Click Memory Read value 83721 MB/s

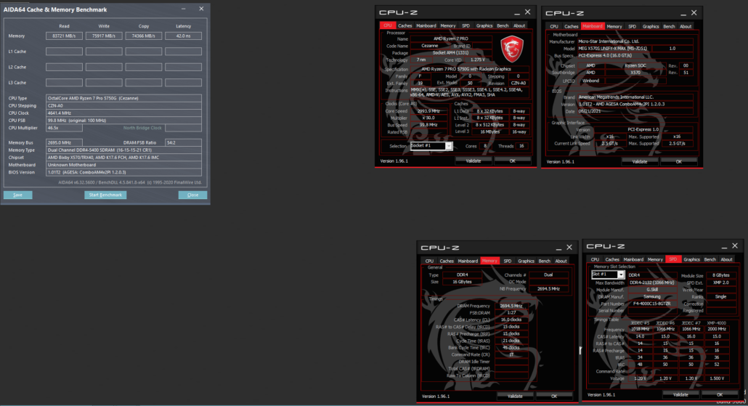pyautogui.click(x=64, y=36)
